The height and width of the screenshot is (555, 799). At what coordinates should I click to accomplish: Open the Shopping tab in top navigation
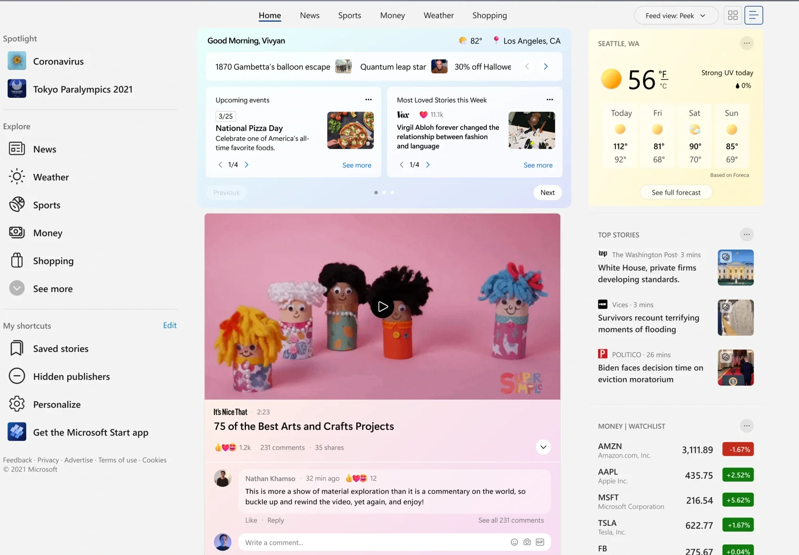coord(490,16)
